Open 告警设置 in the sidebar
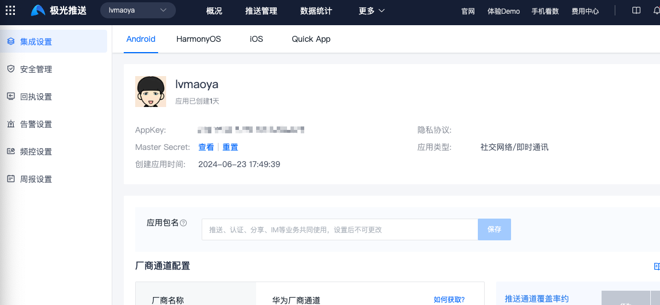The width and height of the screenshot is (660, 305). pyautogui.click(x=36, y=124)
